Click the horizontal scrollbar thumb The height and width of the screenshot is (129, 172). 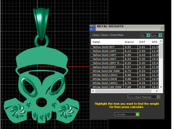(123, 91)
